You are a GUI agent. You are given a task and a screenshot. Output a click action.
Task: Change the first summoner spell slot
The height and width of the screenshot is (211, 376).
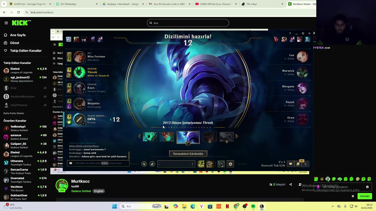coord(201,164)
